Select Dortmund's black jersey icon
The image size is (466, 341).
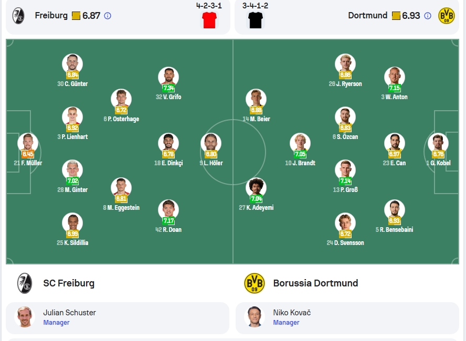[256, 20]
